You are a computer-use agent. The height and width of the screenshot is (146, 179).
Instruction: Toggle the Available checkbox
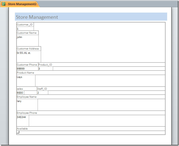point(18,132)
